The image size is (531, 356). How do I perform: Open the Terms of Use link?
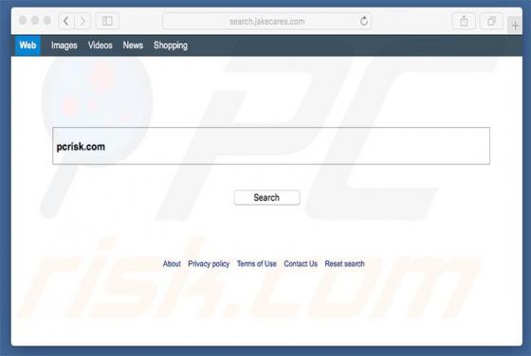[257, 264]
